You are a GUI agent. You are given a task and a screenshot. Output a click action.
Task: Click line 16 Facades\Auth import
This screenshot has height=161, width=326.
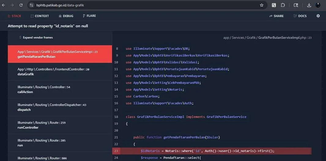160,103
